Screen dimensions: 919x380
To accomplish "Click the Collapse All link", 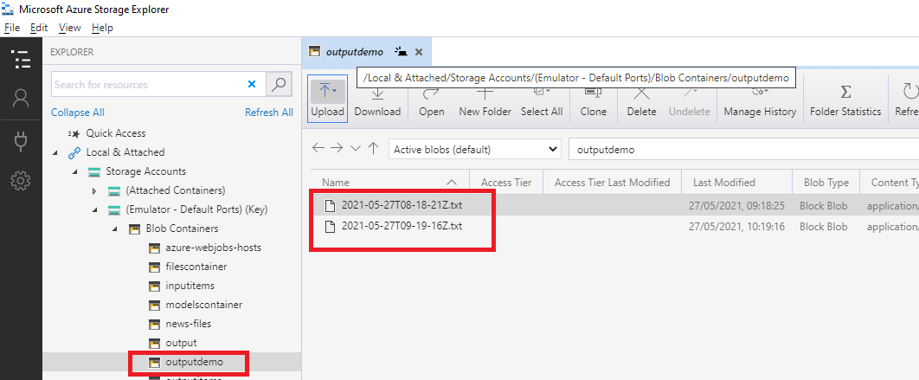I will pyautogui.click(x=77, y=113).
